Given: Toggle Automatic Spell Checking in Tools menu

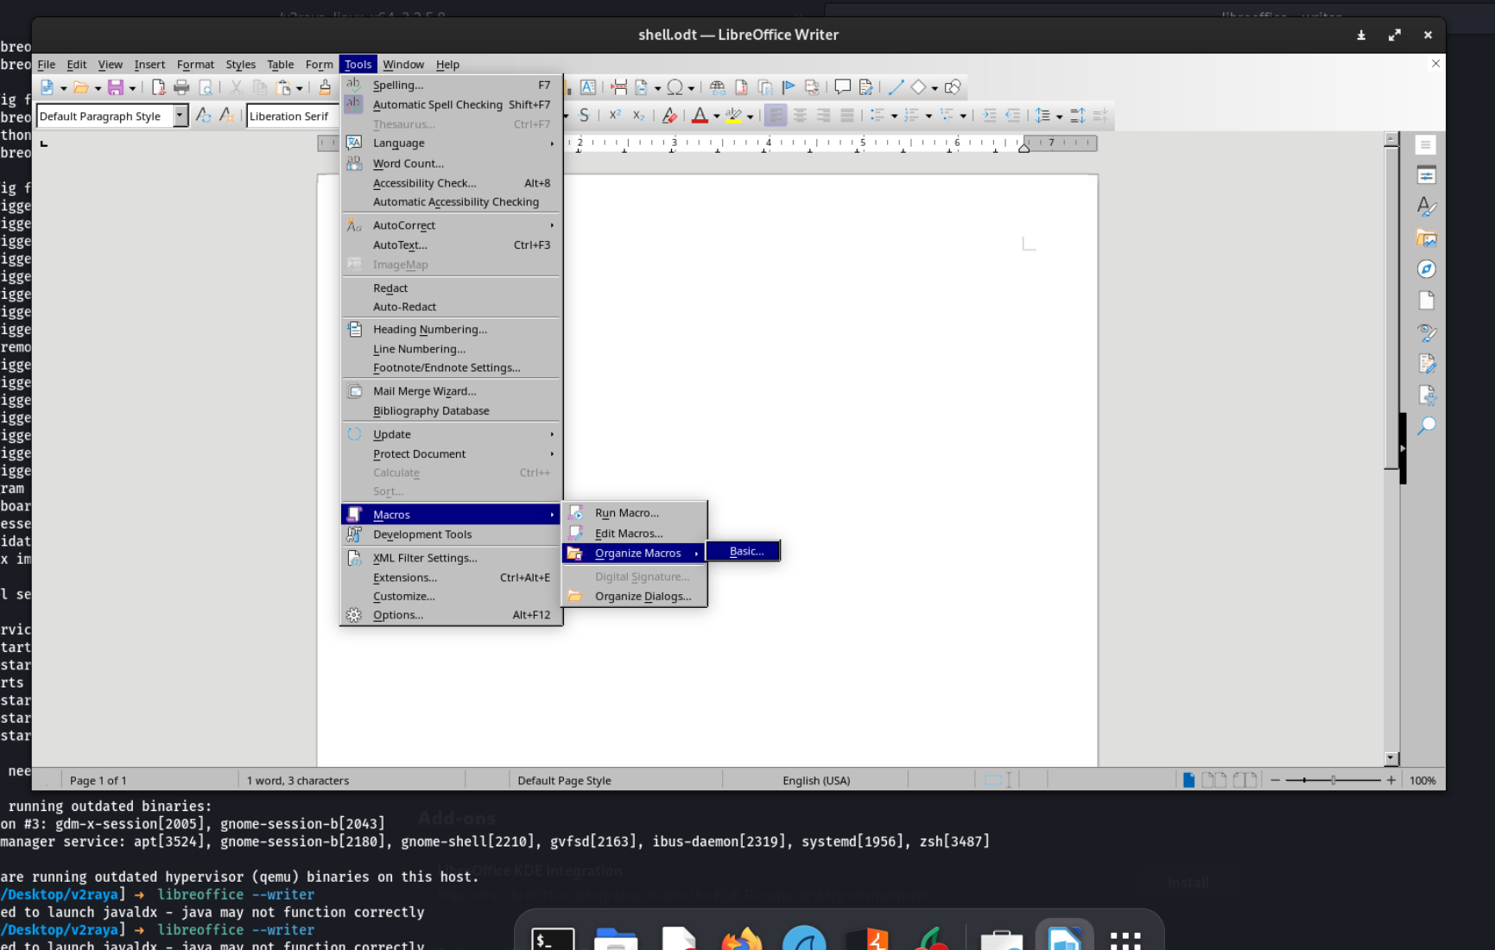Looking at the screenshot, I should [x=451, y=104].
